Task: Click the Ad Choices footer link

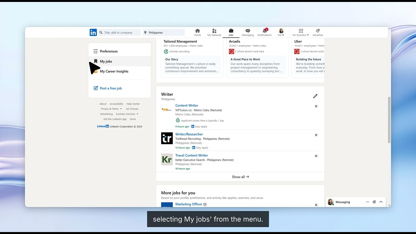Action: 132,109
